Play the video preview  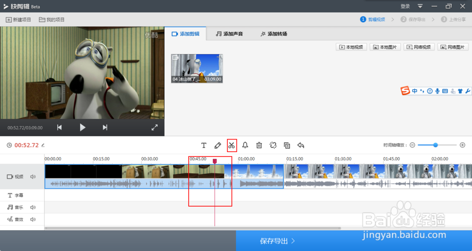tap(83, 128)
